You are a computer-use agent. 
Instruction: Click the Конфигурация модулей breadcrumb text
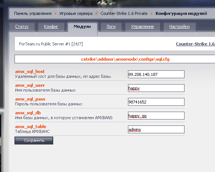pyautogui.click(x=181, y=14)
